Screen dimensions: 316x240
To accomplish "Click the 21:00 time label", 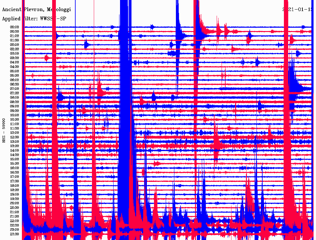I will tap(15, 212).
